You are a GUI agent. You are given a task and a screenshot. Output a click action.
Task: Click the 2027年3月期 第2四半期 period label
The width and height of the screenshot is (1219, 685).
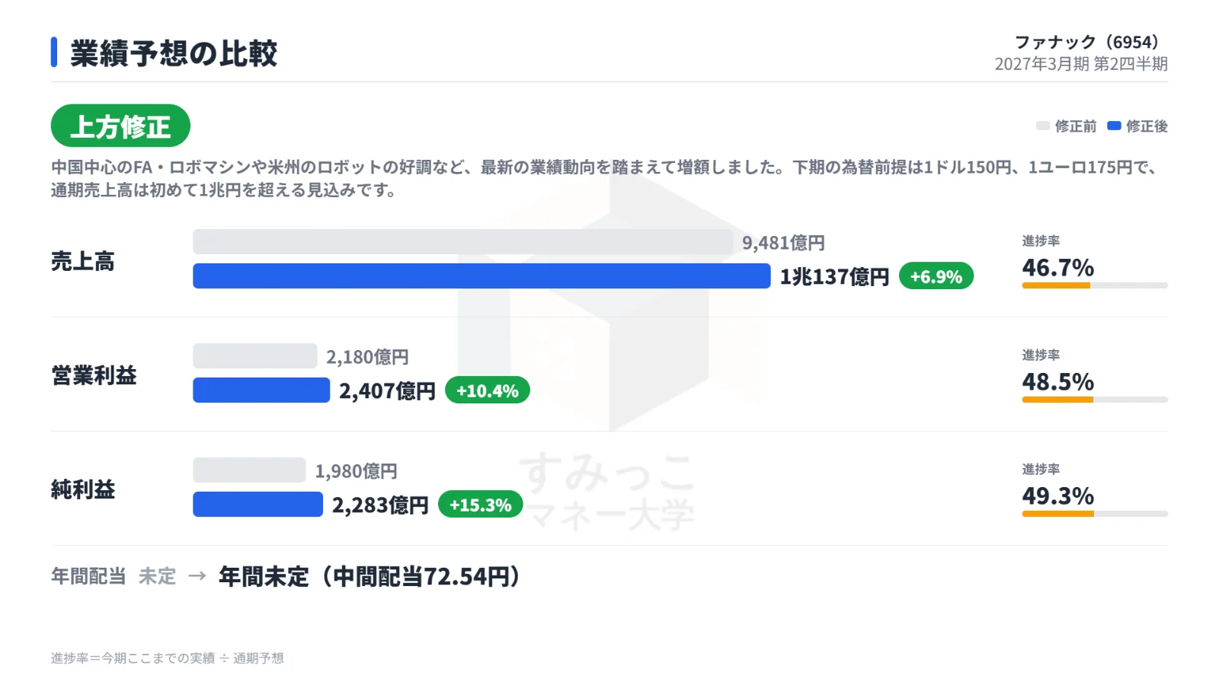[x=1081, y=64]
